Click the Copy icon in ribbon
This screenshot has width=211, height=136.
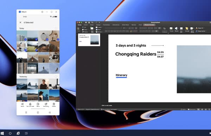[x=83, y=30]
